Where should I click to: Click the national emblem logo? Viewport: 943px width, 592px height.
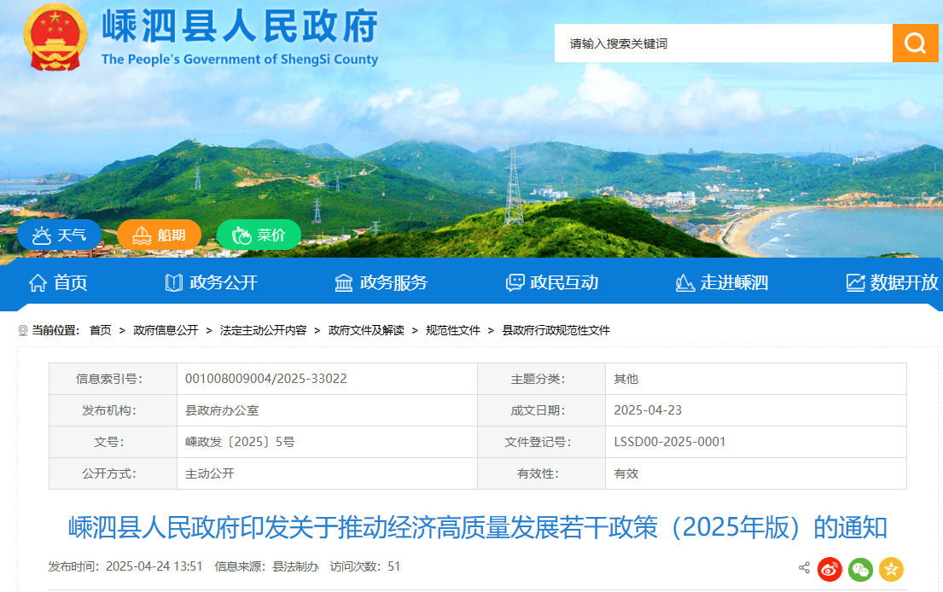tap(55, 38)
